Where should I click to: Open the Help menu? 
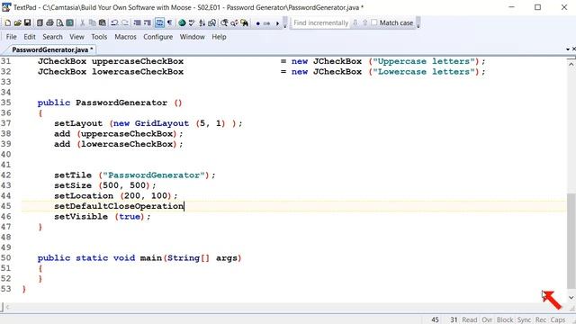point(219,37)
